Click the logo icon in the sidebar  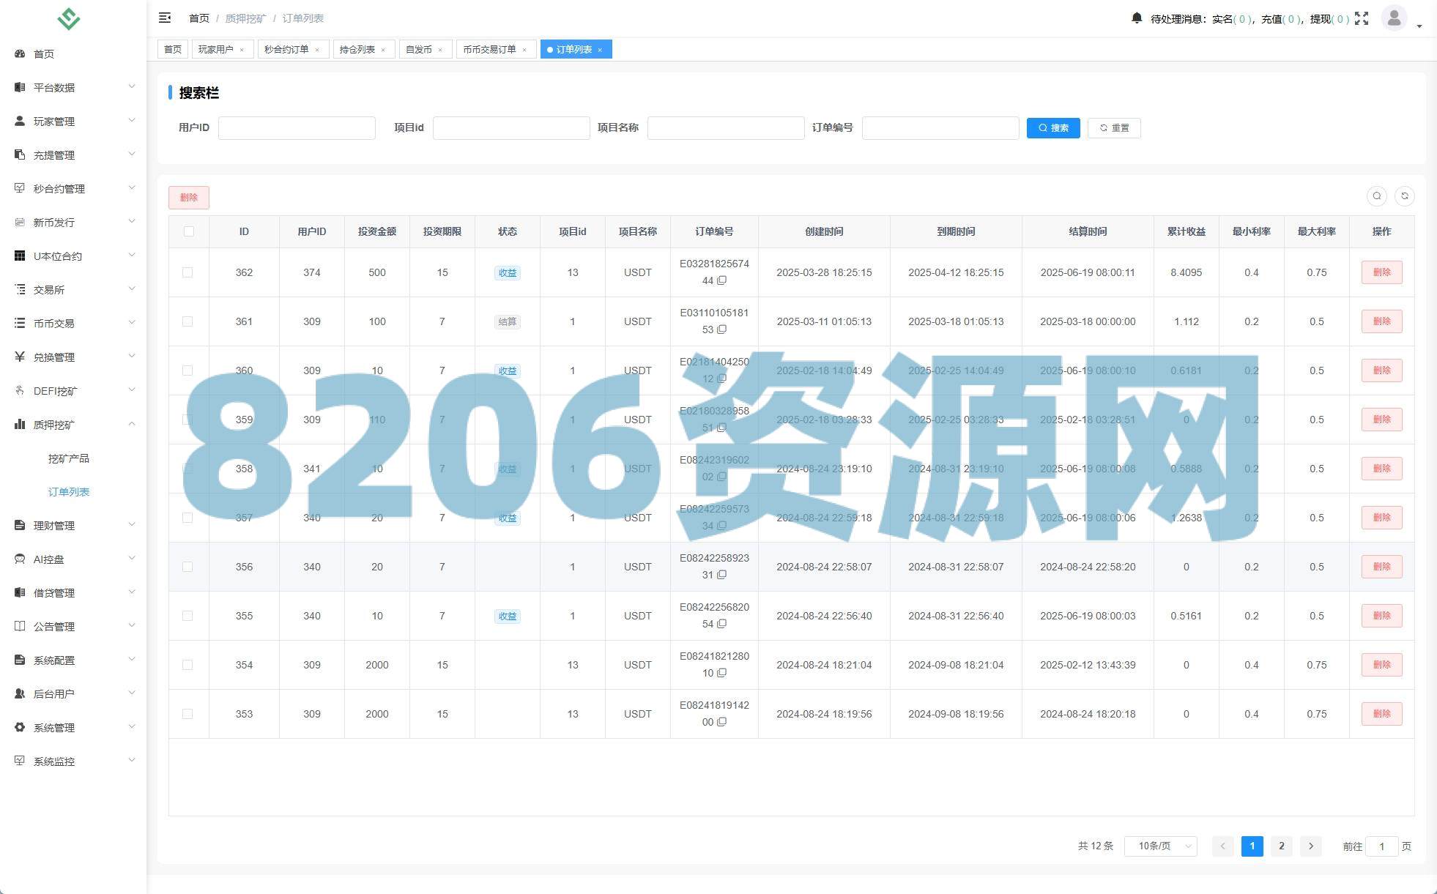tap(69, 18)
